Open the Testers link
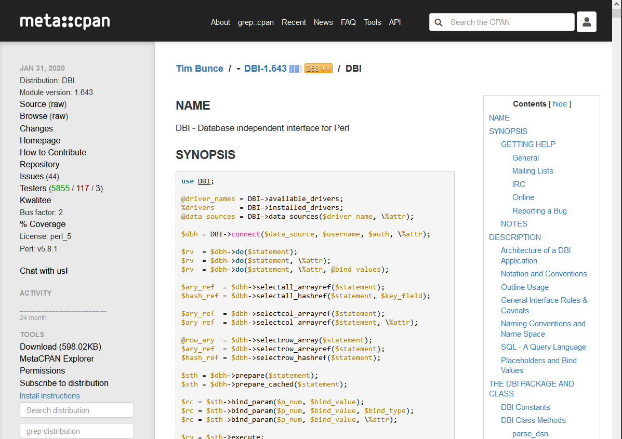The height and width of the screenshot is (439, 622). 33,189
